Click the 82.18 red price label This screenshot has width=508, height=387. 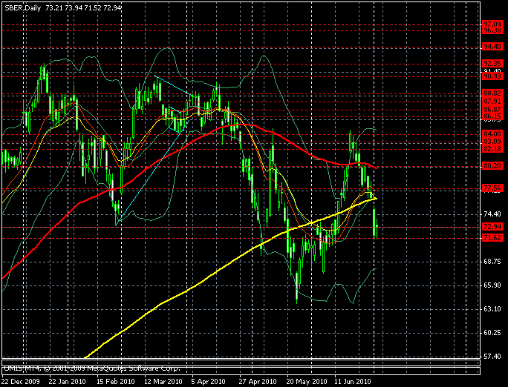(x=492, y=149)
